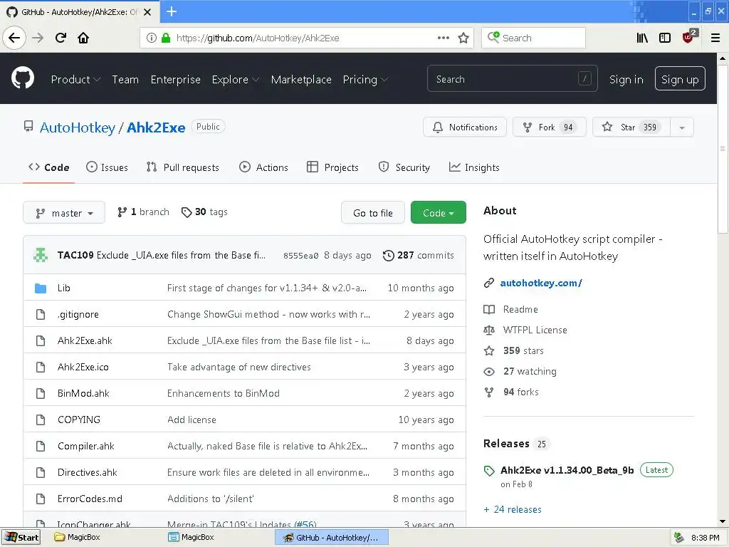Bookmark this page with the star icon
Image resolution: width=729 pixels, height=547 pixels.
click(463, 38)
